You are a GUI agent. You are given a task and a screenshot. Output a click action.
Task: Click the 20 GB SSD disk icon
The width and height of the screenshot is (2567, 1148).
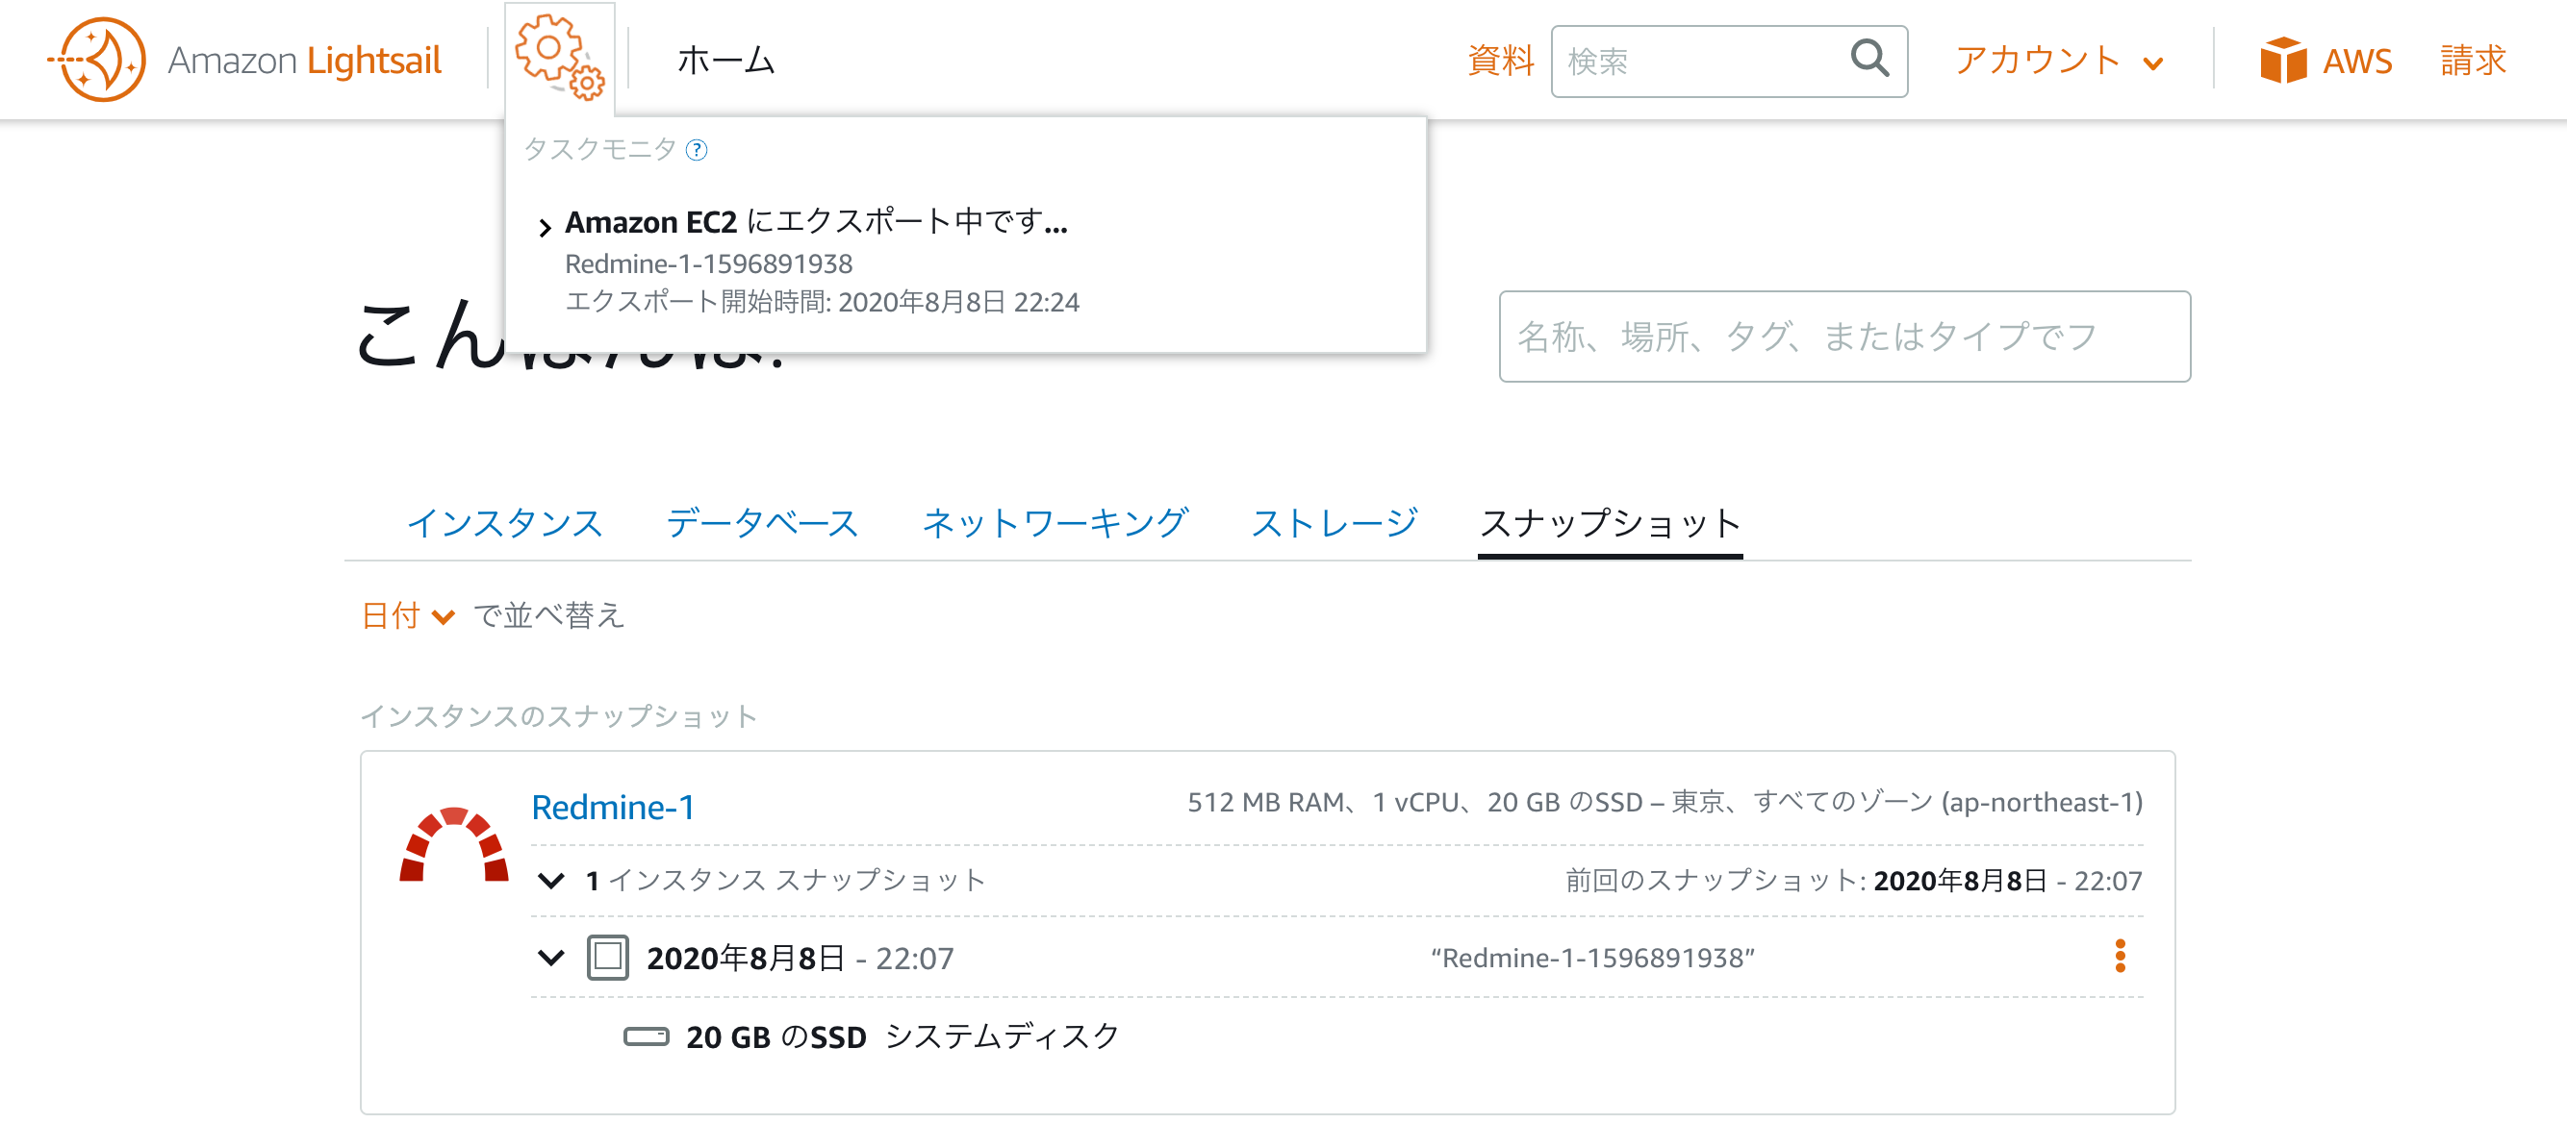[x=646, y=1036]
